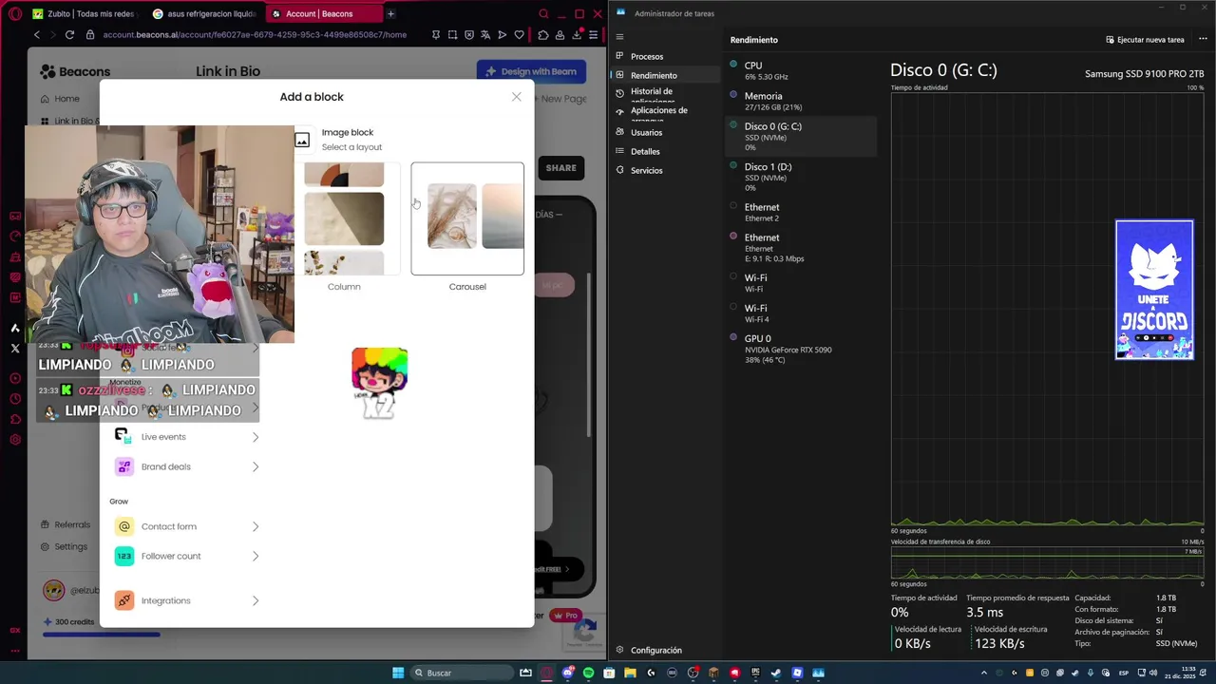The width and height of the screenshot is (1216, 684).
Task: Select GPU 0 RTX 5090 entry
Action: coord(801,349)
